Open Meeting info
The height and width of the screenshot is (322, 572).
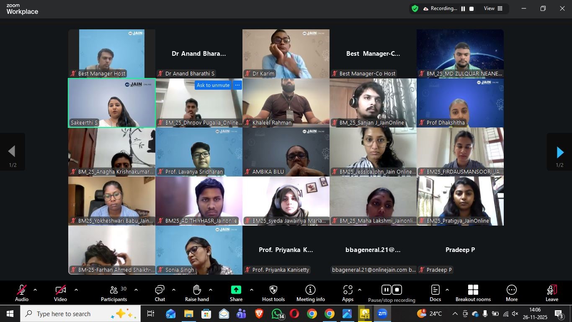(310, 293)
